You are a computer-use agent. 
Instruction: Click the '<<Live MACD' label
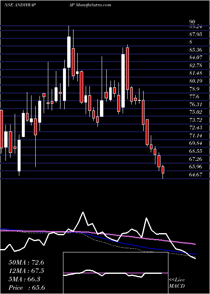coord(177,283)
